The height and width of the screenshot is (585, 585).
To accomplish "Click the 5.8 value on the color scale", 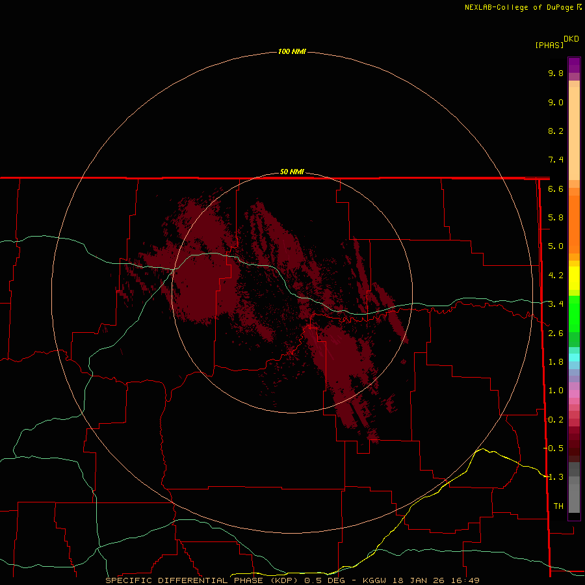I will click(x=556, y=218).
